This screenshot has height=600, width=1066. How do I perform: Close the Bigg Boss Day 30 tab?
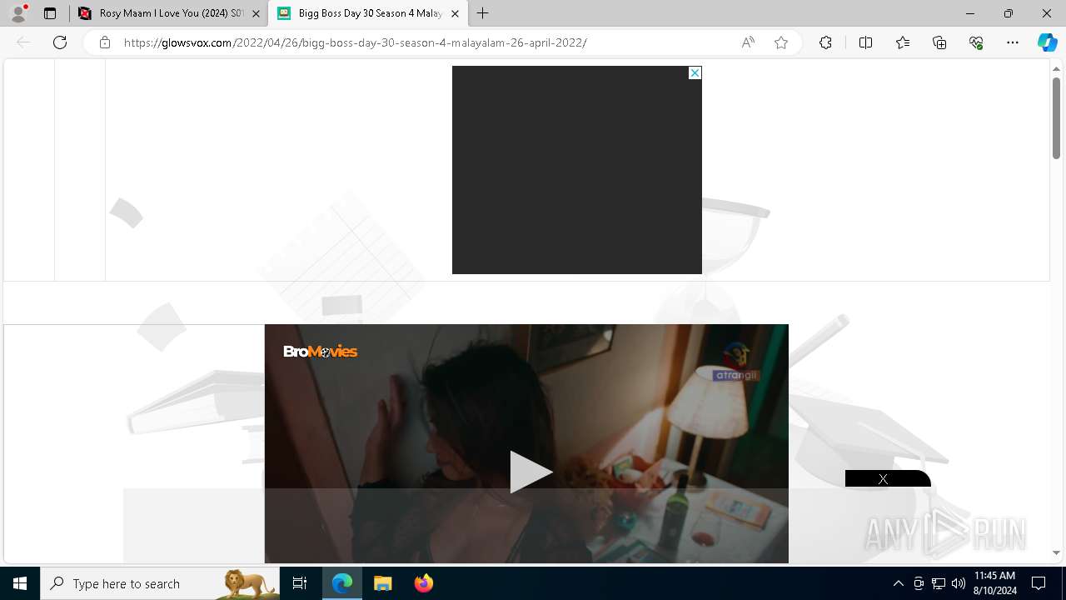pos(455,13)
